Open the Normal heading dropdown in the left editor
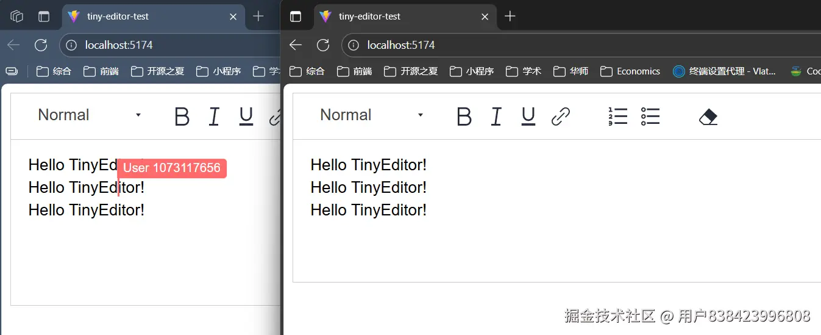This screenshot has width=821, height=335. [x=89, y=115]
